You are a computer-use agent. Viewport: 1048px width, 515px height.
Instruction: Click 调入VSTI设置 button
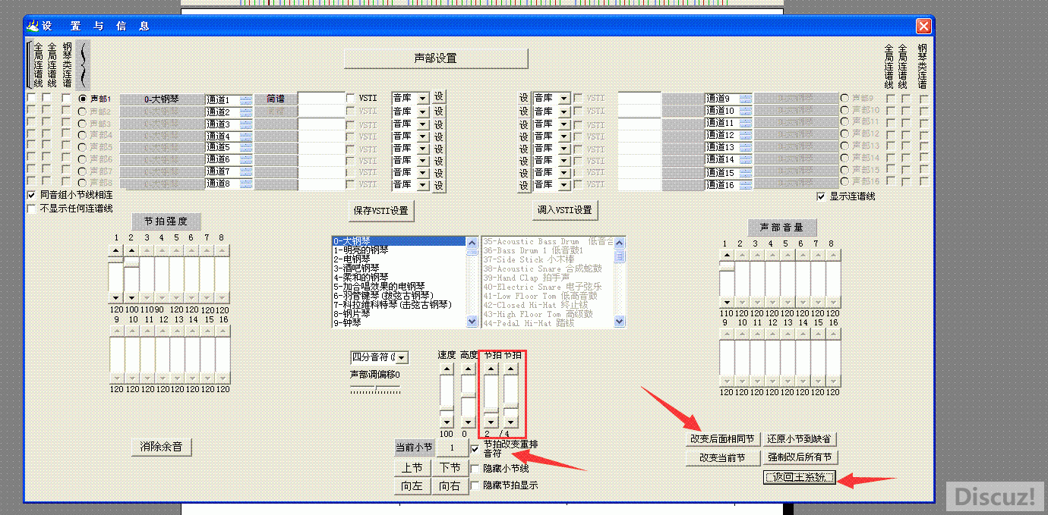pos(564,209)
